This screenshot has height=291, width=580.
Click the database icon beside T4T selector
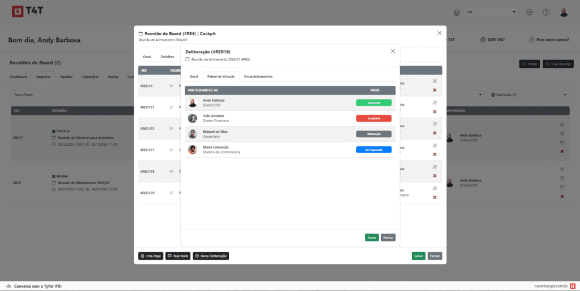[x=457, y=12]
